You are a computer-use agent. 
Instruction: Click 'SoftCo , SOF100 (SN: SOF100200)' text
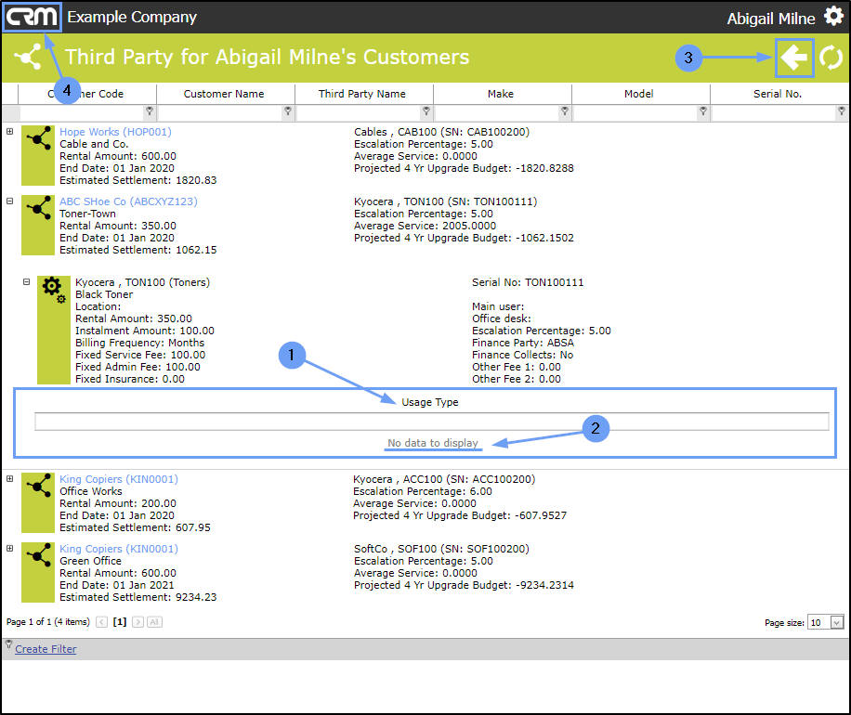[x=441, y=549]
